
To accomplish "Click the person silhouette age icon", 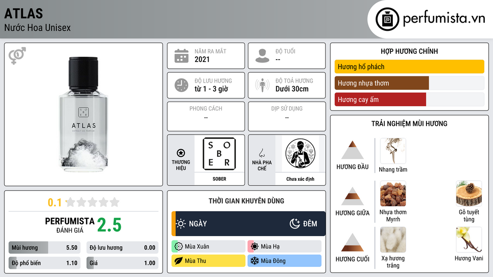I will coord(262,56).
